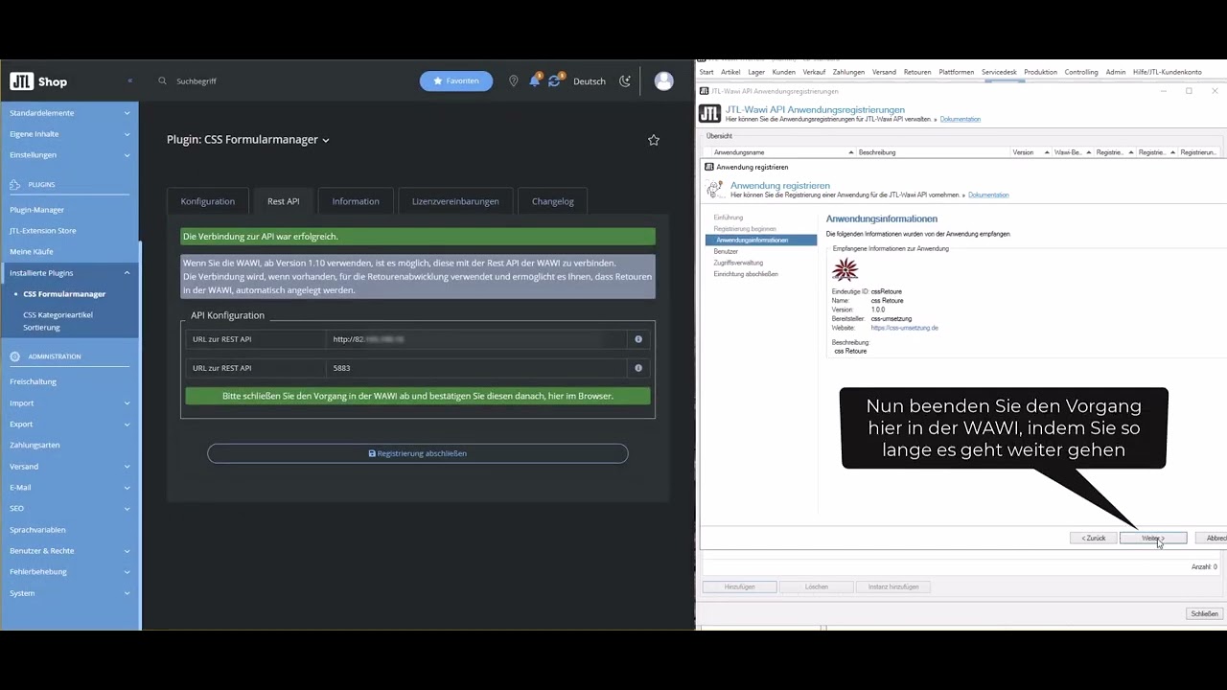Open the Konfiguration tab
This screenshot has width=1227, height=690.
point(208,201)
